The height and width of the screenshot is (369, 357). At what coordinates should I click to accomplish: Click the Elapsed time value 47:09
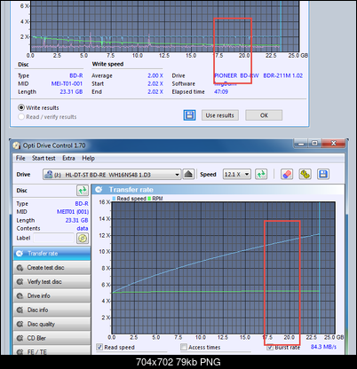tap(221, 92)
